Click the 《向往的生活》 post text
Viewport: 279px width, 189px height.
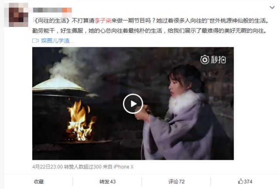tap(52, 20)
